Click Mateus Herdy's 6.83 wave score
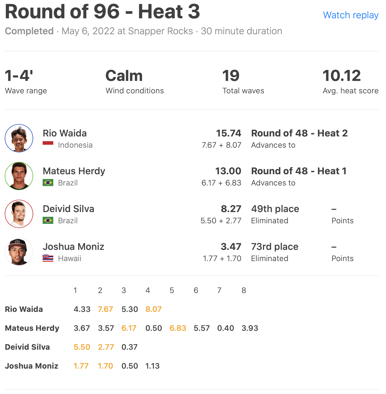 click(x=178, y=328)
